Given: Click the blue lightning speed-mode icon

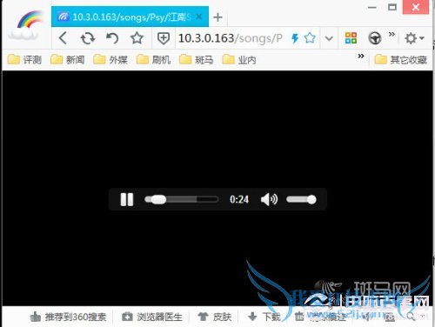Looking at the screenshot, I should pyautogui.click(x=295, y=38).
